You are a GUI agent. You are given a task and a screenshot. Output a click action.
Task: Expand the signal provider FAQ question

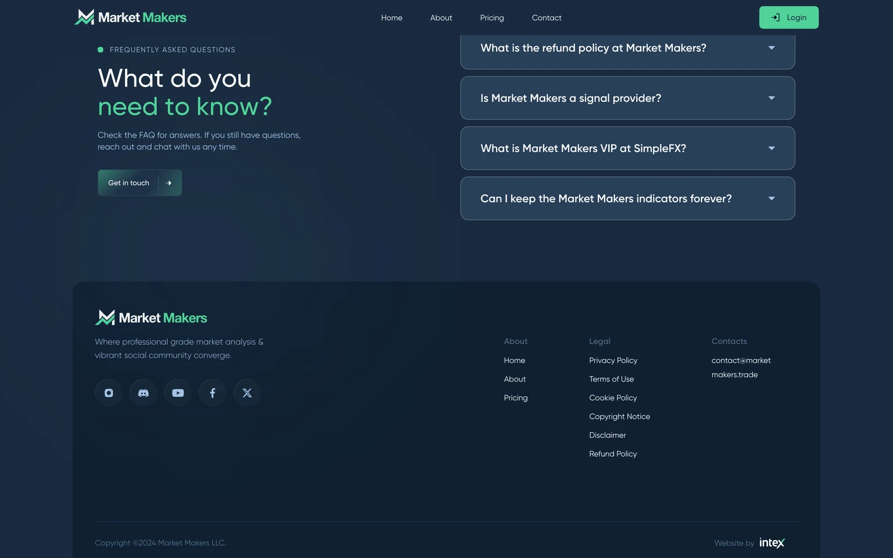(627, 98)
